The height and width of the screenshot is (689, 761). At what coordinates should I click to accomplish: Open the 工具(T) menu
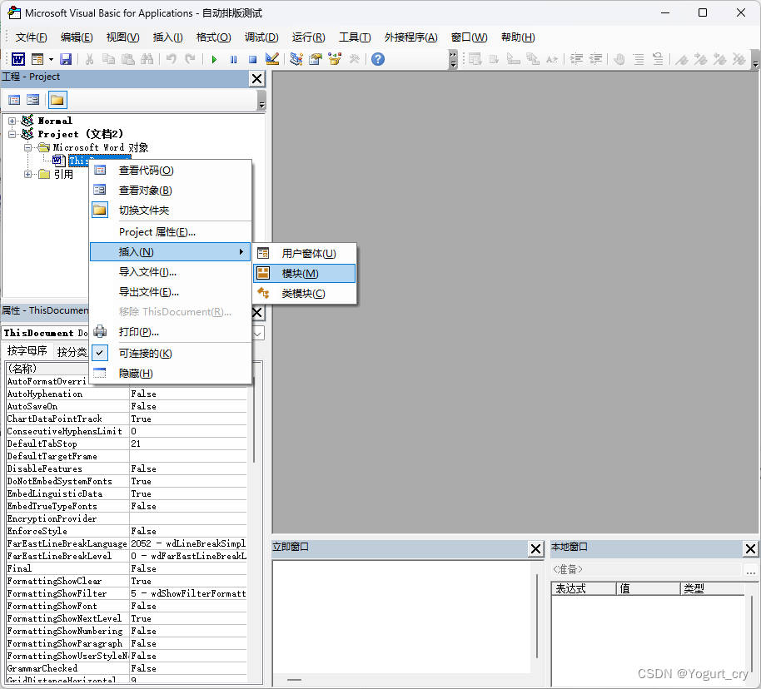(355, 37)
